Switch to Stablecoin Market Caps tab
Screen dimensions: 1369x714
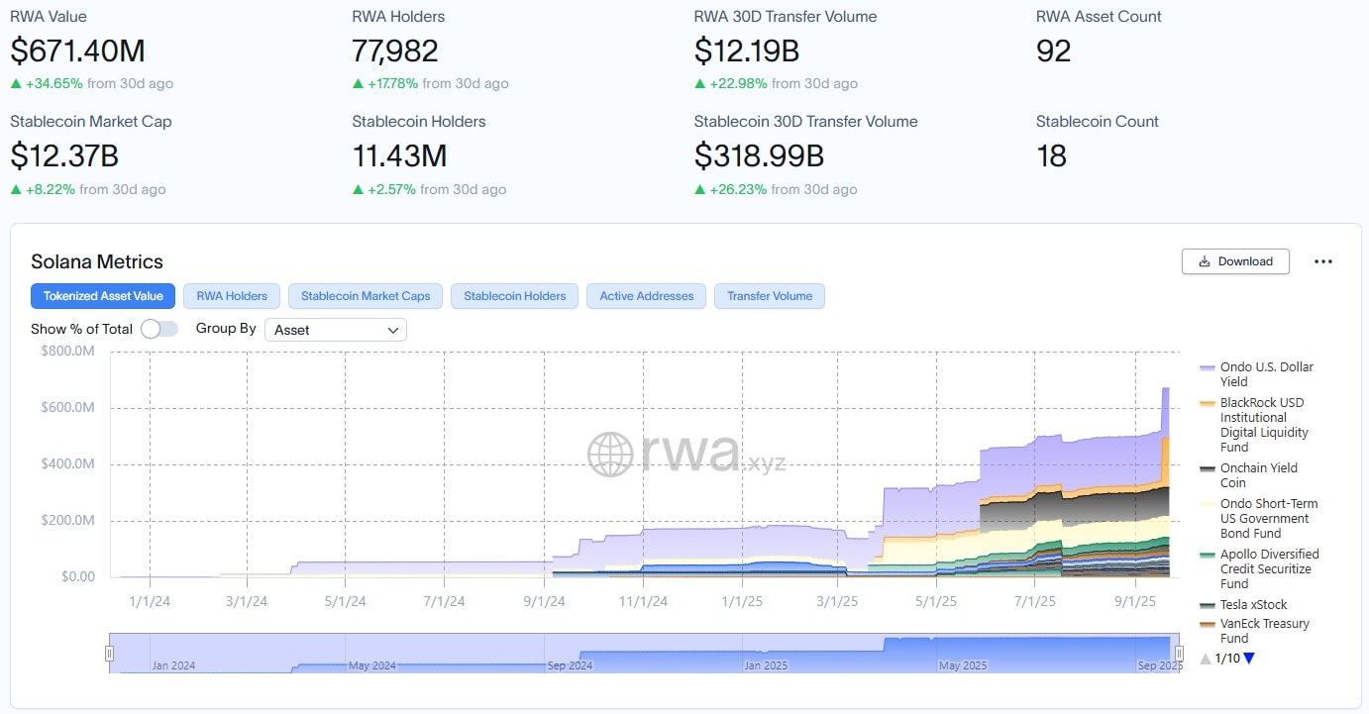click(366, 296)
